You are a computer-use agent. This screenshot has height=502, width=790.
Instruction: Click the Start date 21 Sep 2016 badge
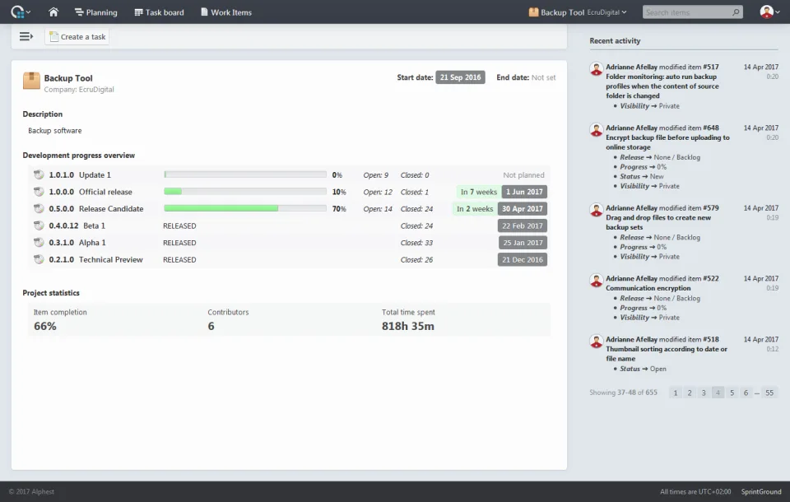[x=460, y=77]
